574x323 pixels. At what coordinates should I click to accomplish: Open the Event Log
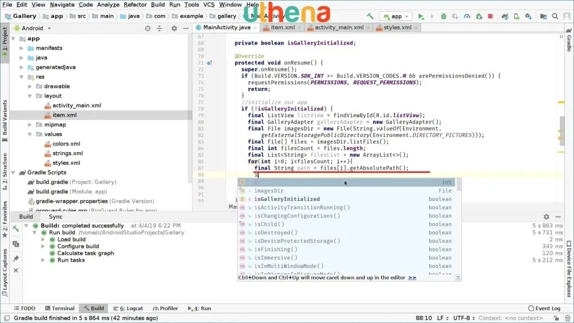click(544, 308)
